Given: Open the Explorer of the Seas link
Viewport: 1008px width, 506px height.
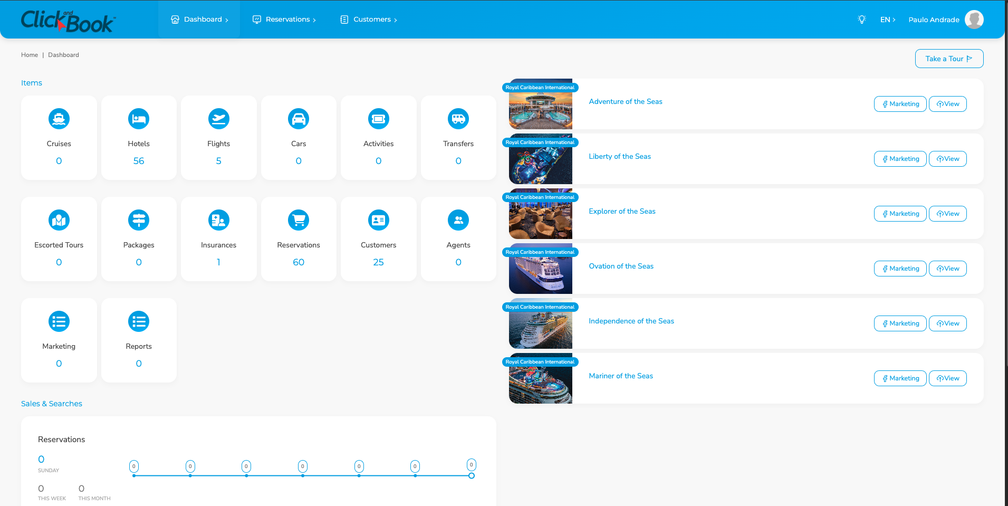Looking at the screenshot, I should [622, 211].
